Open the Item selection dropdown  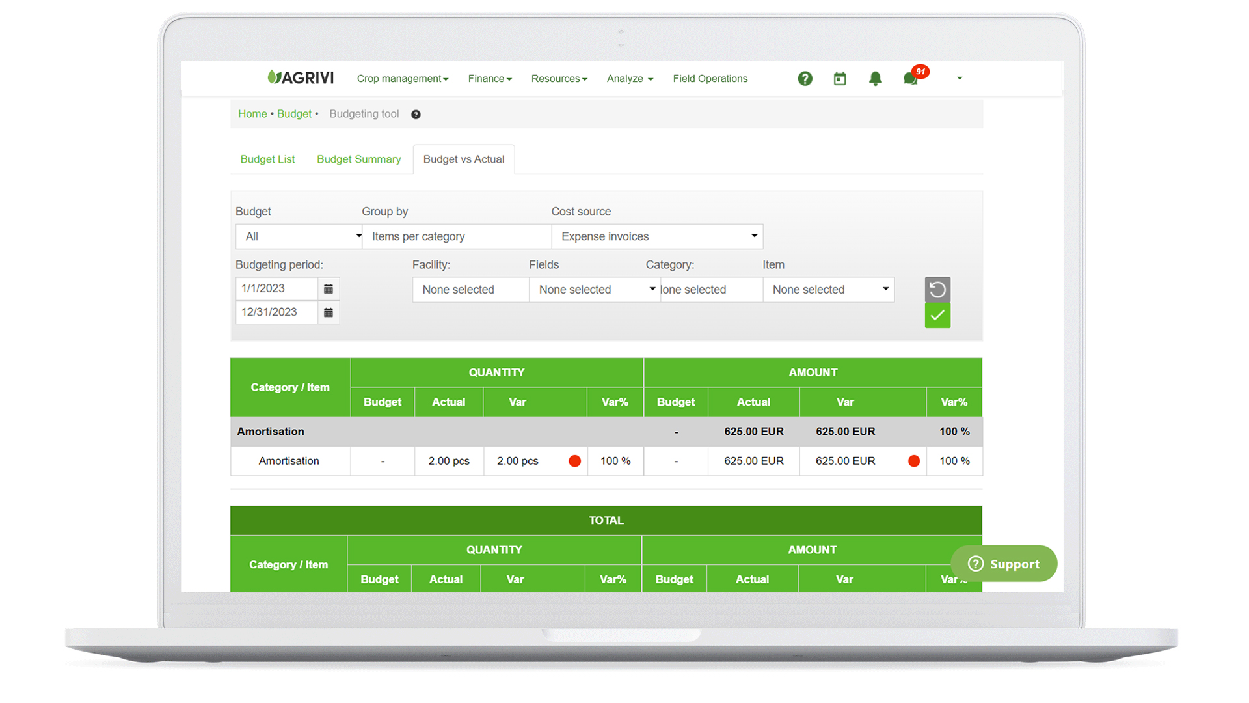pos(829,290)
